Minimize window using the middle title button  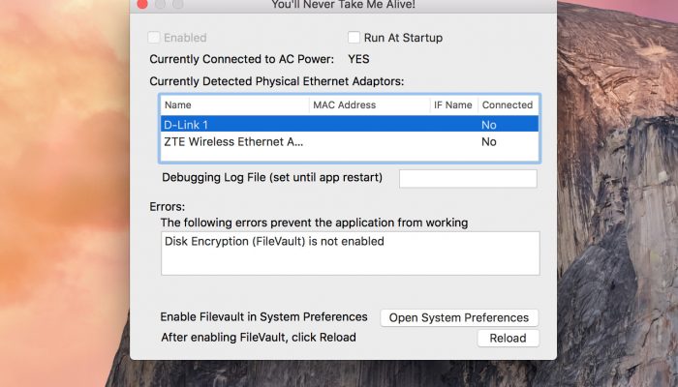click(160, 4)
